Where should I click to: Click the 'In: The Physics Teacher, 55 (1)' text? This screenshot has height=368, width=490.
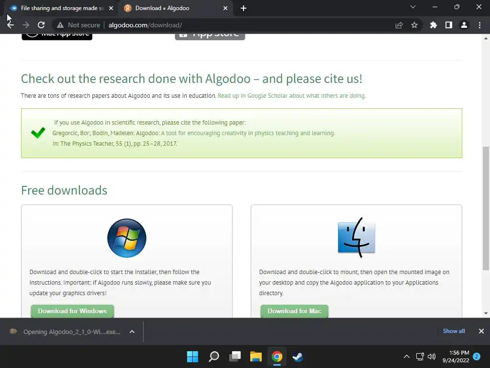[115, 144]
